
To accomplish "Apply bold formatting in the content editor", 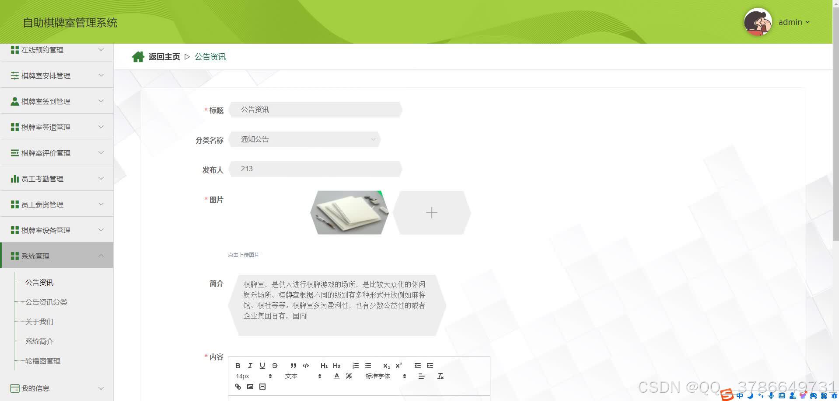I will tap(238, 366).
